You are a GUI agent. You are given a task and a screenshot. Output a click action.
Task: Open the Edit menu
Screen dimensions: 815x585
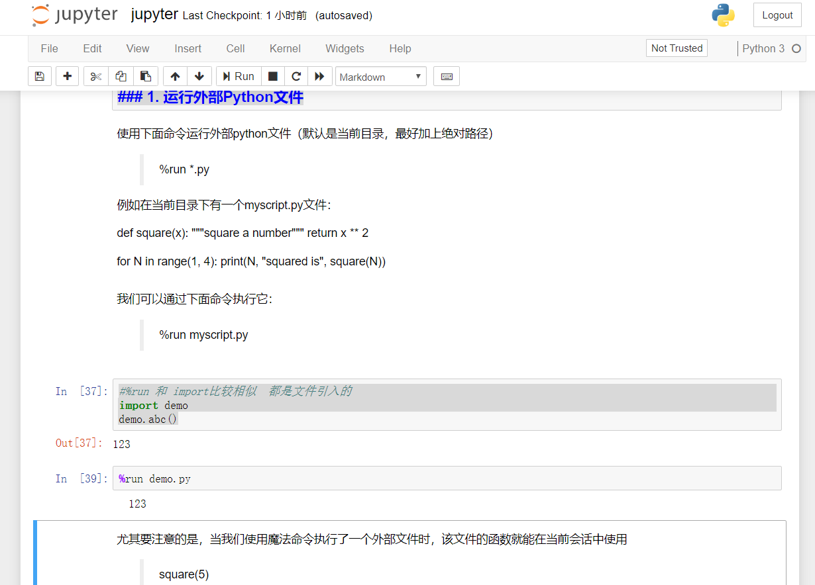point(92,48)
